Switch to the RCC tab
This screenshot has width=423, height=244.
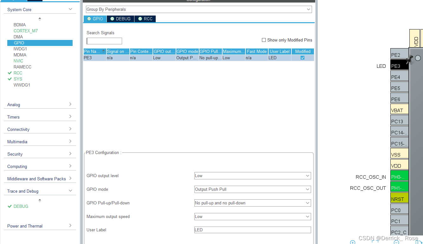tap(145, 19)
